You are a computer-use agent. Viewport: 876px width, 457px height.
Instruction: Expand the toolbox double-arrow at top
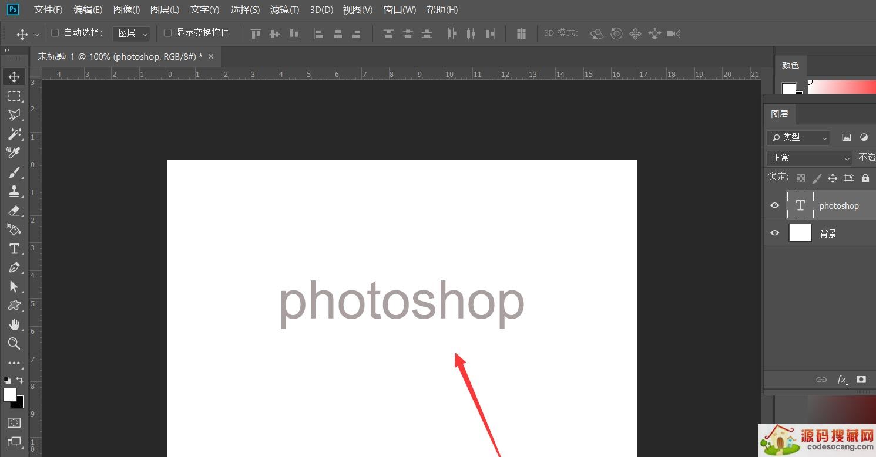[8, 51]
